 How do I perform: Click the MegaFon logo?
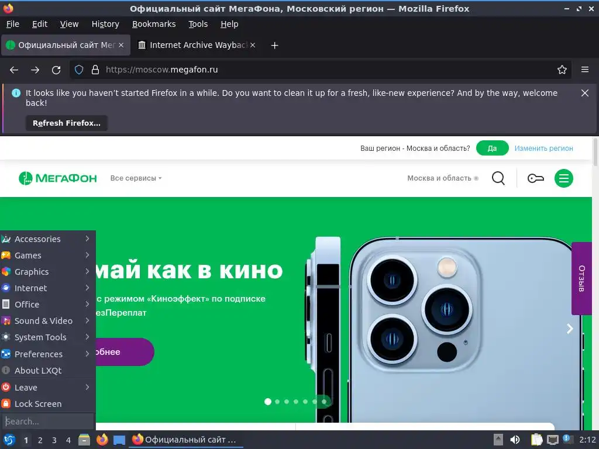pos(58,178)
